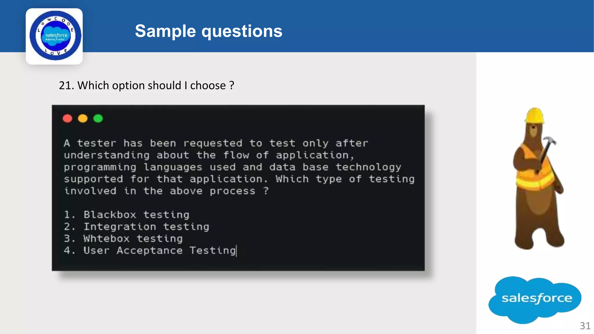This screenshot has height=334, width=594.
Task: Click the green window dot
Action: click(x=98, y=119)
